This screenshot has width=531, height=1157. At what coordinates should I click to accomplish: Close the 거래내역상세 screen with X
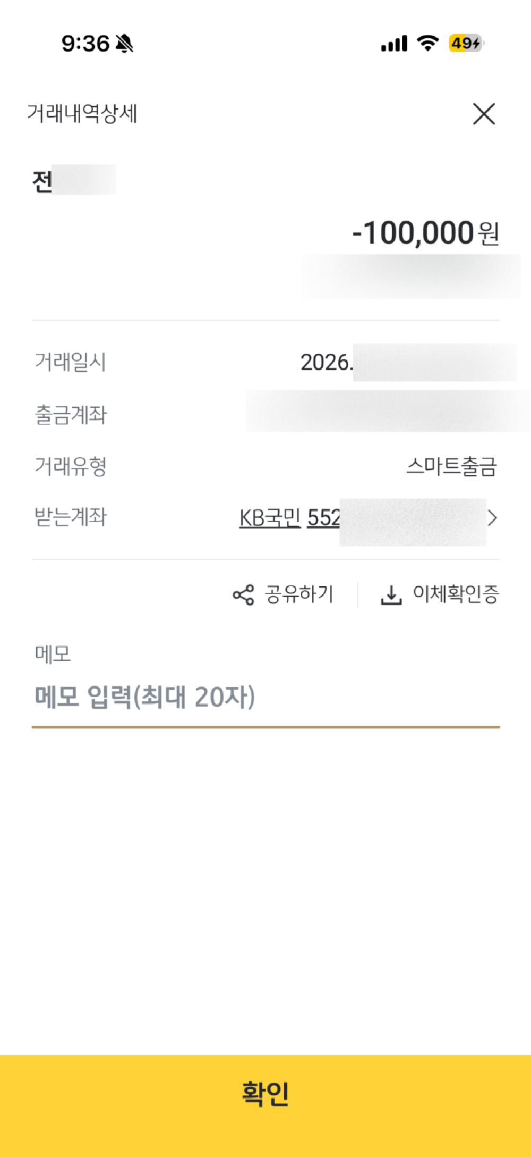click(x=484, y=114)
